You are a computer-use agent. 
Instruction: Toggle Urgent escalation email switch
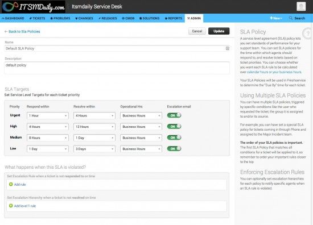click(x=174, y=115)
